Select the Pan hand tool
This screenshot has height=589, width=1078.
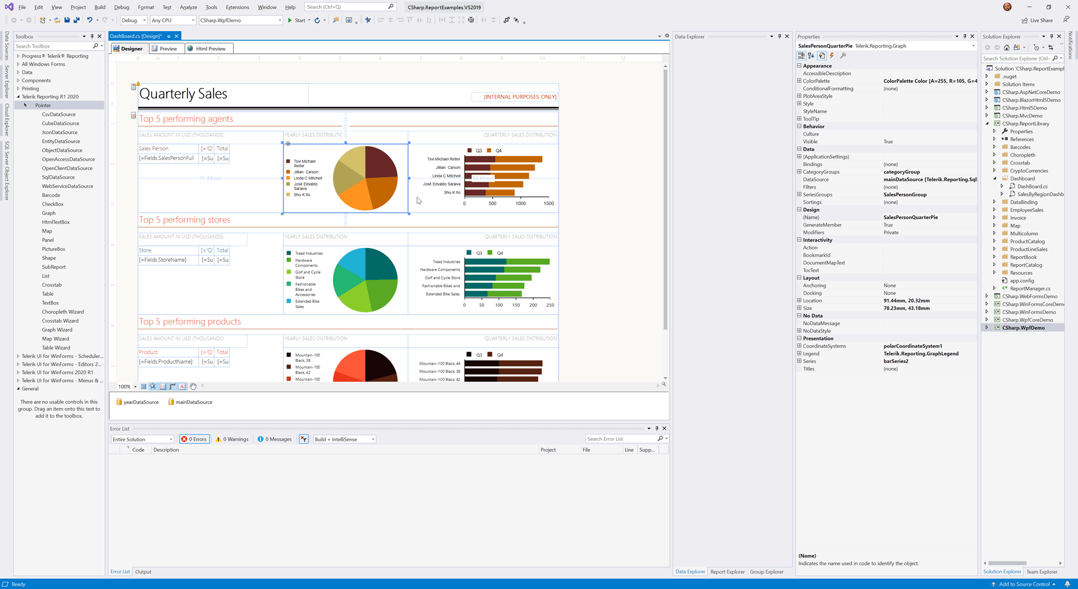tap(193, 386)
